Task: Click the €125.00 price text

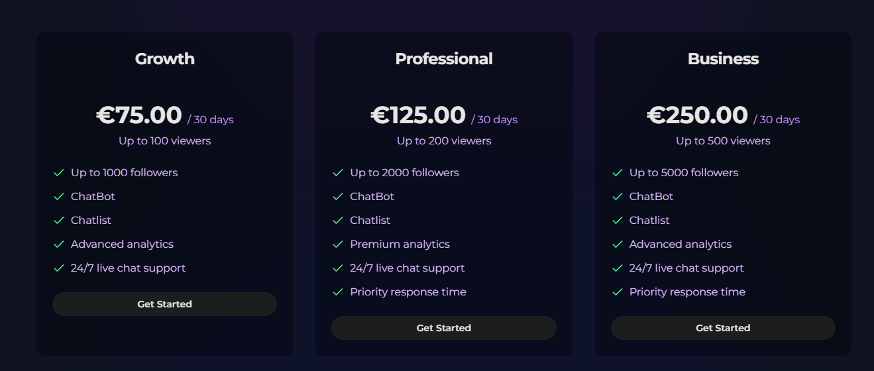Action: (418, 115)
